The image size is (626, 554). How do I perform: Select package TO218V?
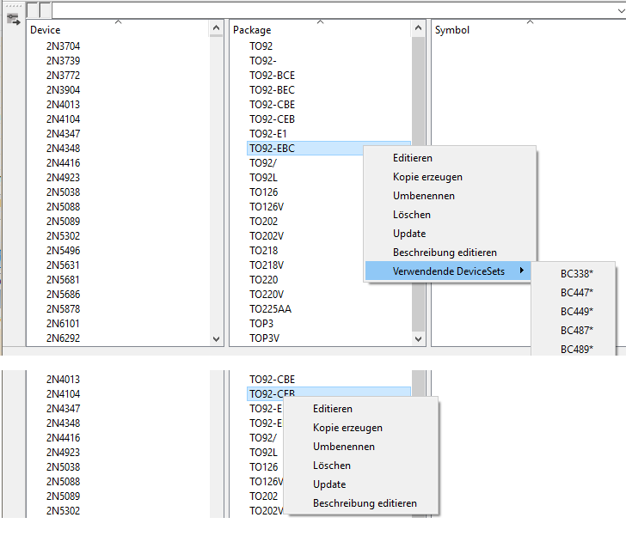coord(267,265)
